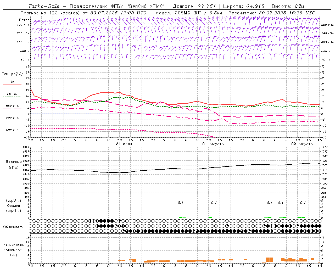
Task: Click the (мм/1ч.) precipitation unit label
Action: pos(14,211)
